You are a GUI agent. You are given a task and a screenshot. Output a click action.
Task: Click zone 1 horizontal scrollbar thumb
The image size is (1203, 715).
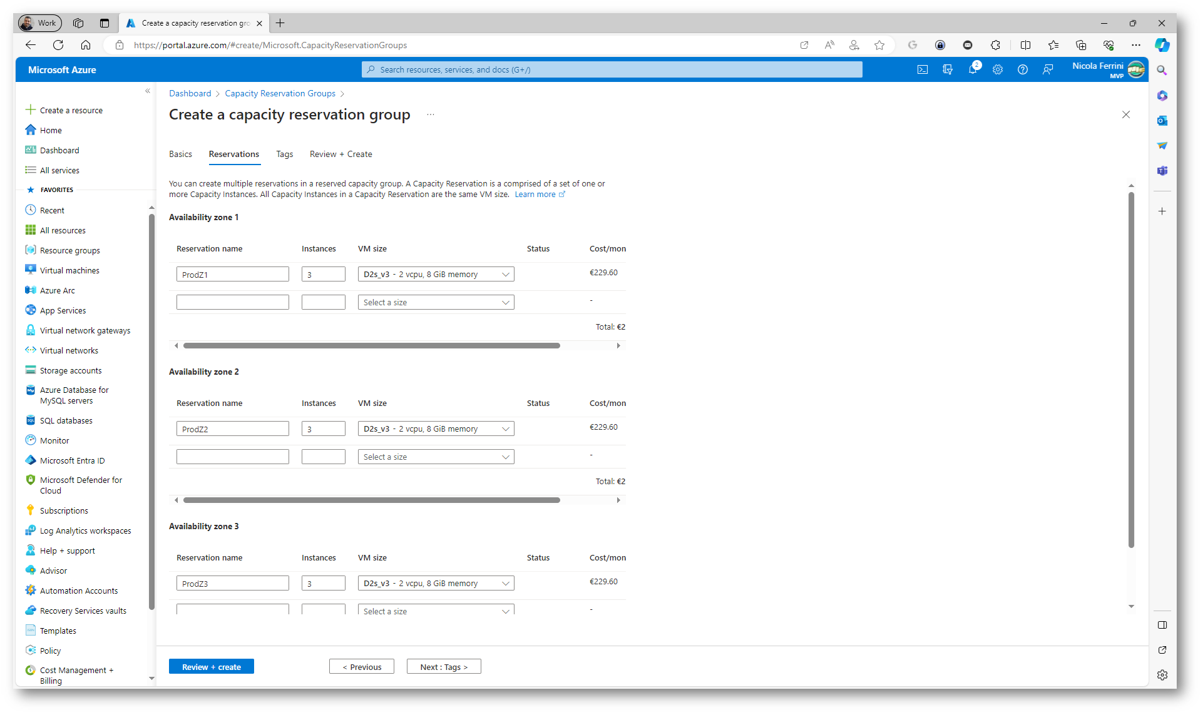click(372, 345)
